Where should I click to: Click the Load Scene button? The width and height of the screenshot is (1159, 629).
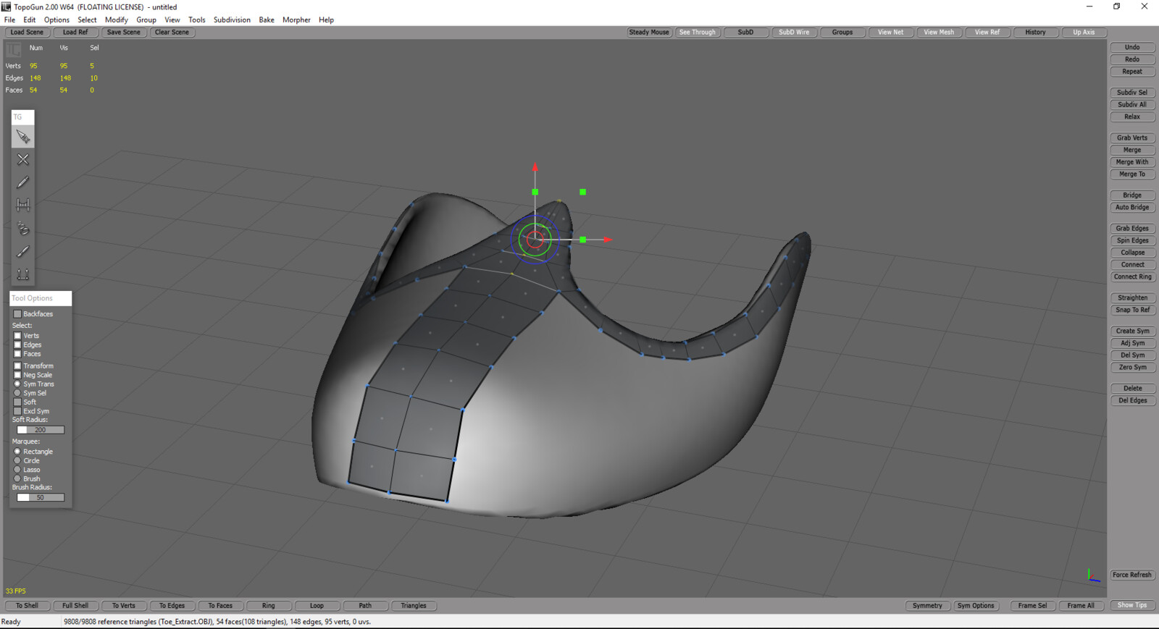pos(27,32)
